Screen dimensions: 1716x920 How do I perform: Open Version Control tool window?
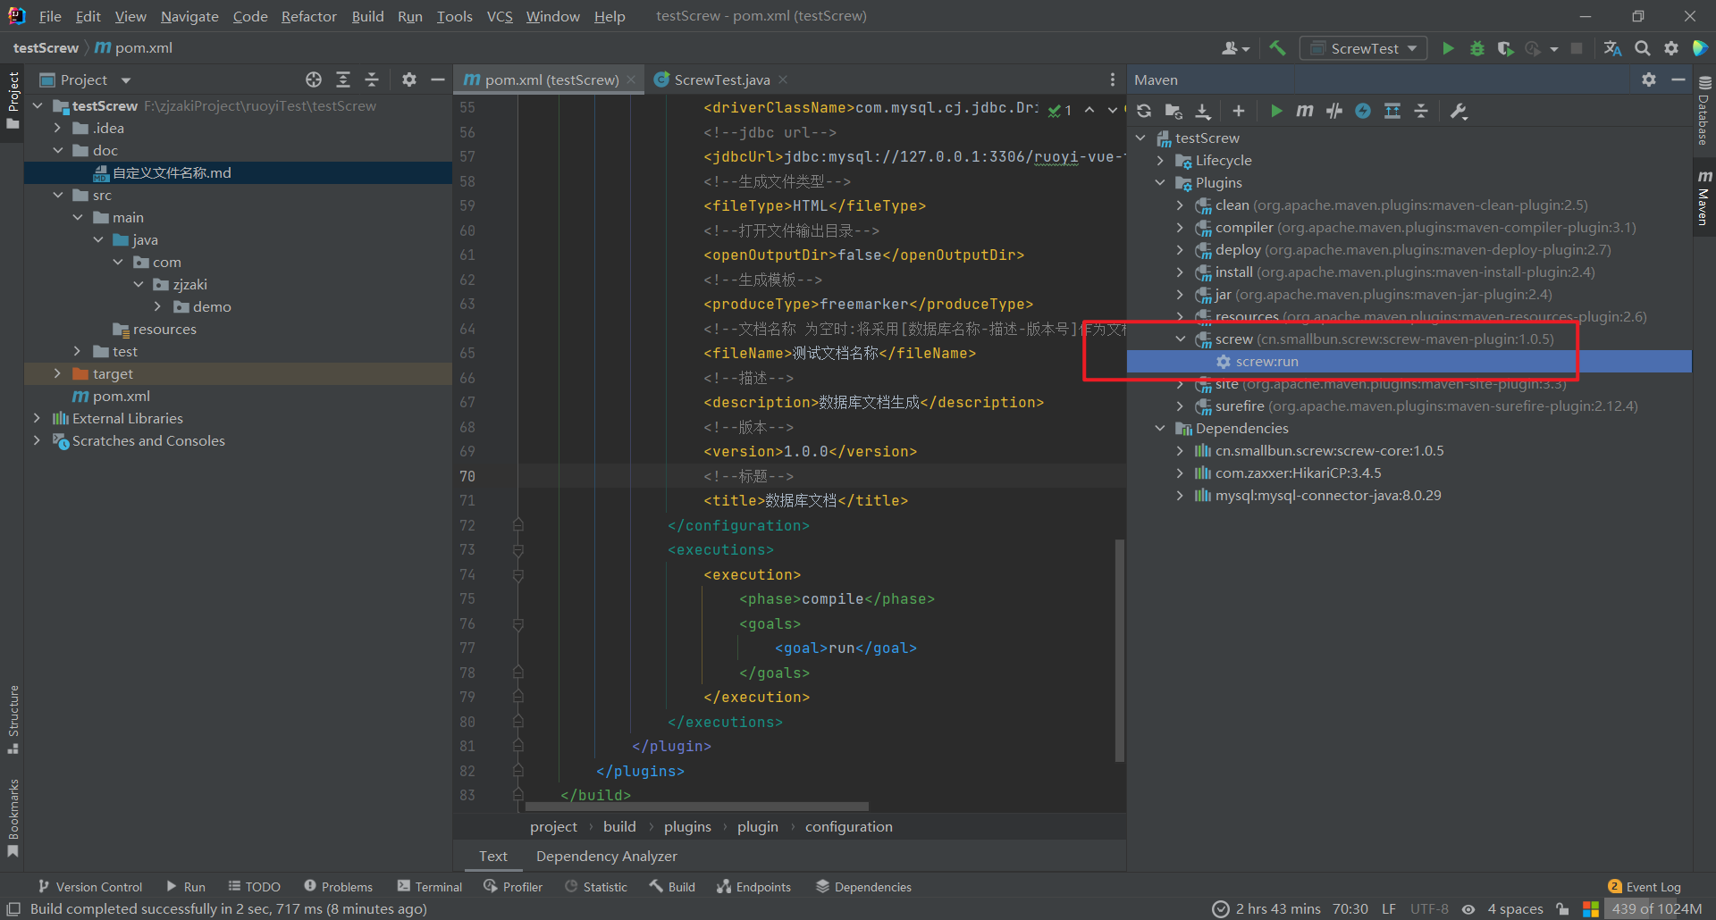(x=90, y=886)
